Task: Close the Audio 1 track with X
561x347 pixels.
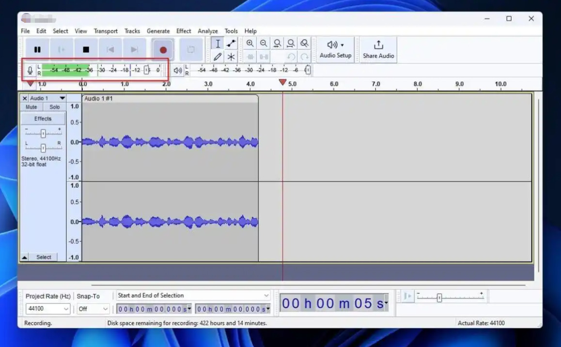Action: [x=24, y=98]
